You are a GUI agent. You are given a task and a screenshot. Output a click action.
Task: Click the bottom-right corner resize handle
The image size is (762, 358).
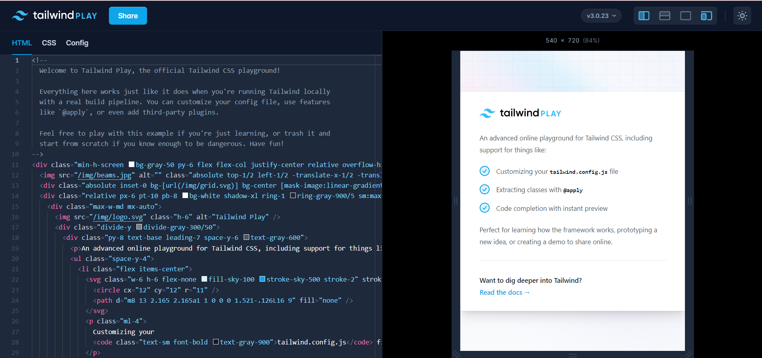point(689,354)
